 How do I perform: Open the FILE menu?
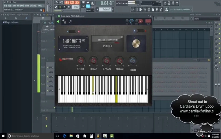(x=5, y=6)
